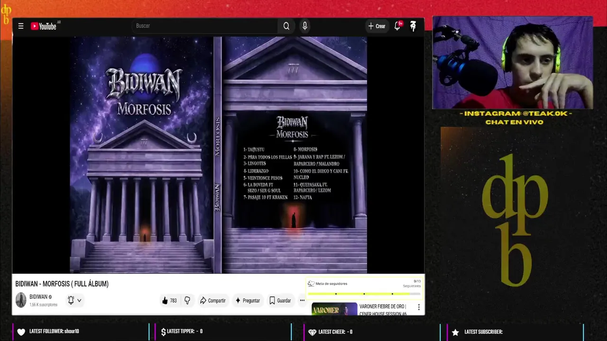The image size is (607, 341).
Task: Click the YouTube logo to go home
Action: point(44,26)
